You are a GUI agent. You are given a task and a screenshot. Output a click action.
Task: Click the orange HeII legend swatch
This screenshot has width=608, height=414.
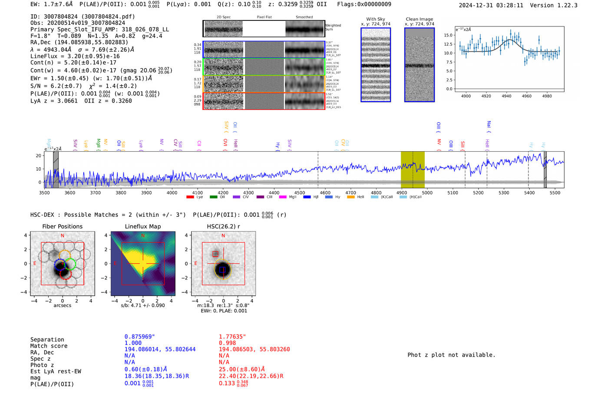coord(351,197)
